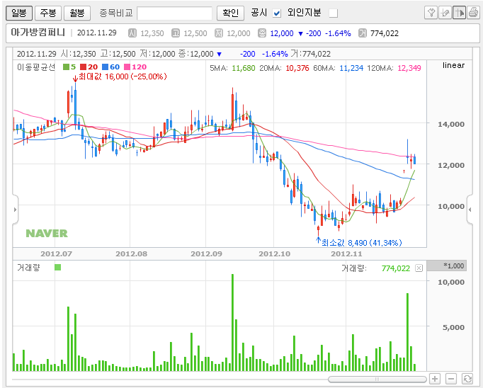
Task: Click the 최대값 16,000 maximum marker
Action: 123,76
